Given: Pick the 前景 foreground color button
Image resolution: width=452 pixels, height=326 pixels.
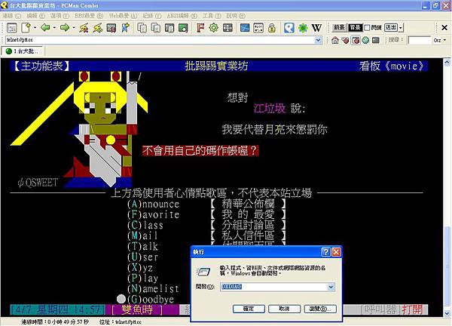Looking at the screenshot, I should click(x=339, y=28).
